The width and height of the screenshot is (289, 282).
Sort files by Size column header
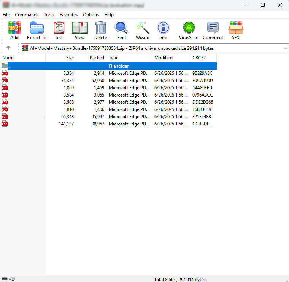coord(61,58)
